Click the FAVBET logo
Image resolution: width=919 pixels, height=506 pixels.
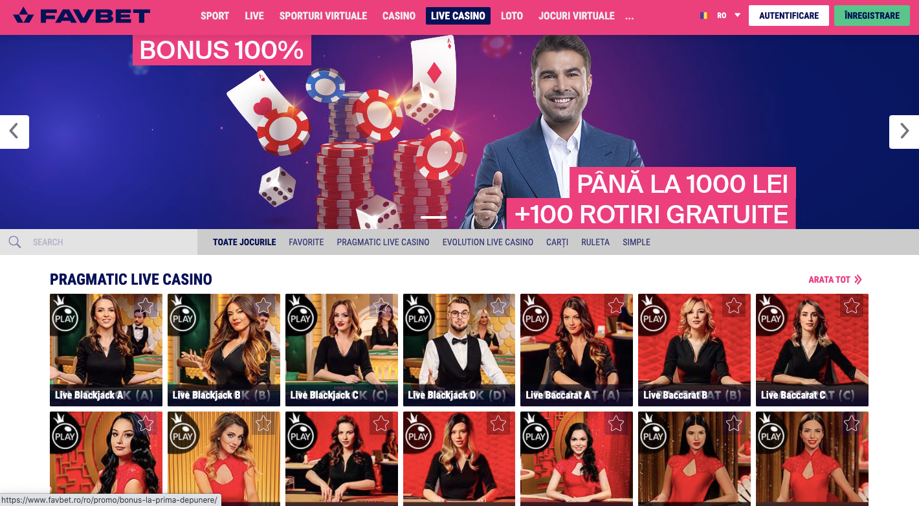82,15
